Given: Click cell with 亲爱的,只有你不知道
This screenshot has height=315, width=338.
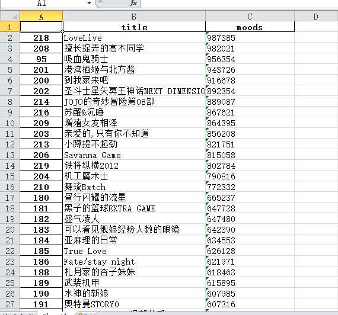Looking at the screenshot, I should click(x=134, y=133).
